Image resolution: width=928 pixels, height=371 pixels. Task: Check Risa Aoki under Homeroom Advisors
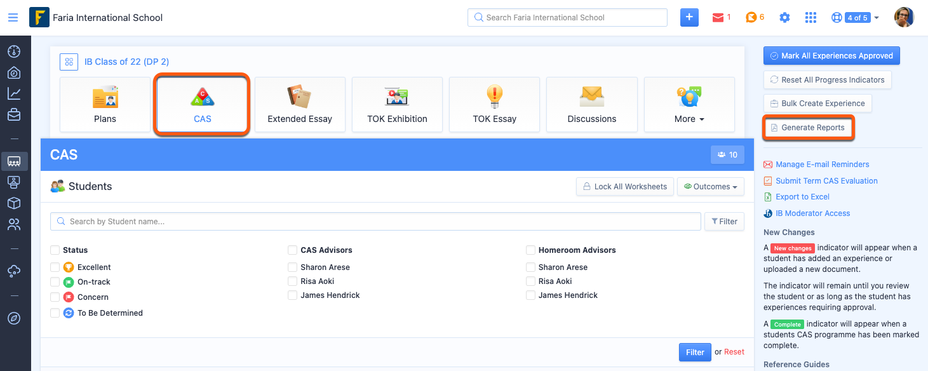530,281
